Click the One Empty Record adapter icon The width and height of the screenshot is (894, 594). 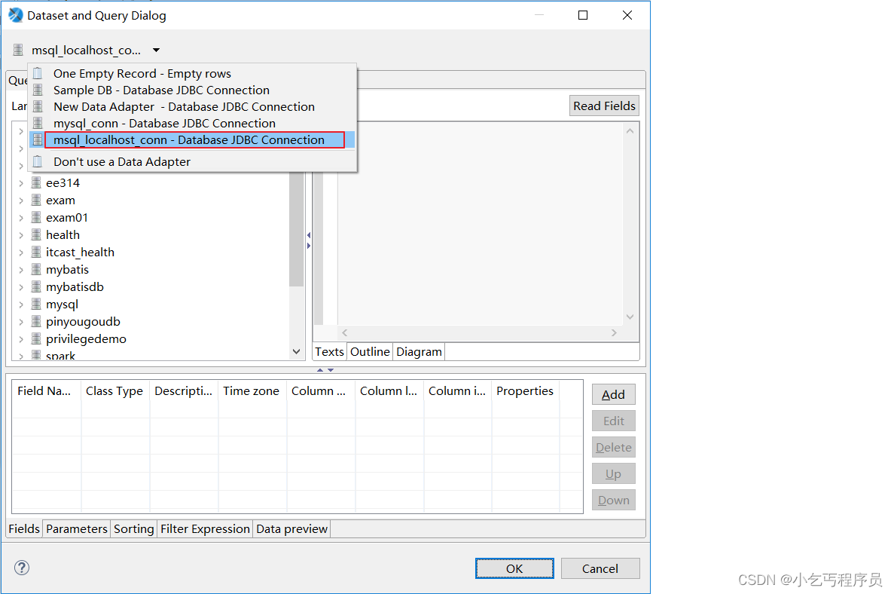coord(38,73)
